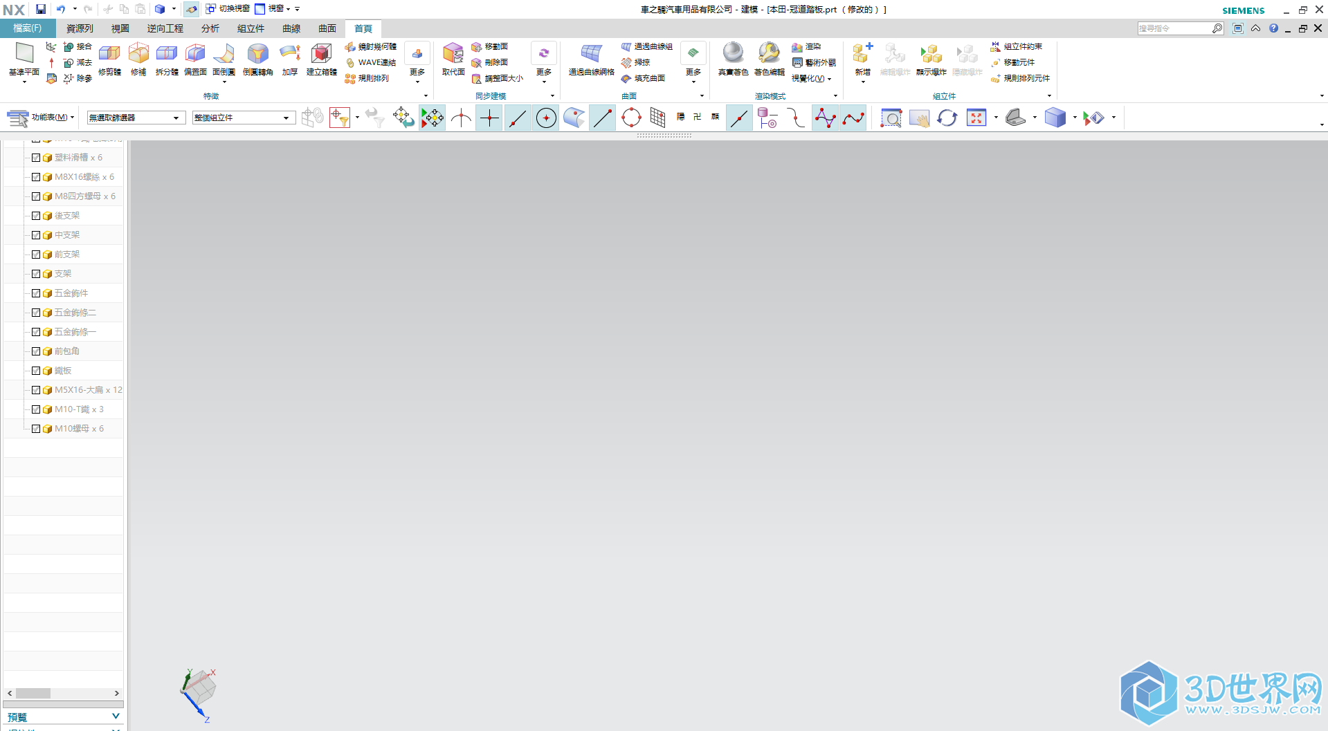The image size is (1328, 731).
Task: Click the zoom window magnifier icon
Action: point(891,118)
